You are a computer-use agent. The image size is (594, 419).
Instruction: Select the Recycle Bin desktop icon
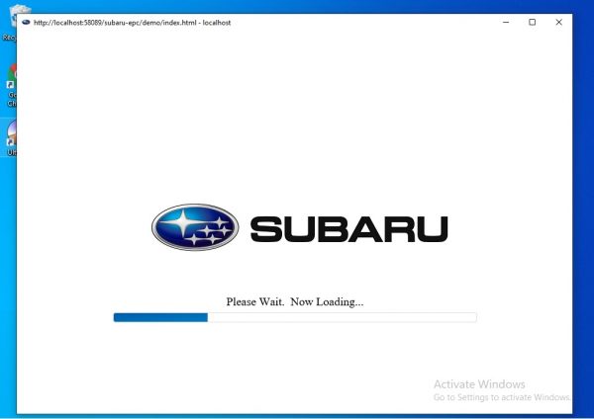click(x=10, y=23)
